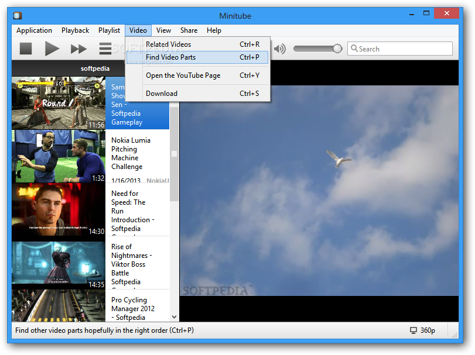
Task: Select the Pro Cycling Manager 2012 thumbnail
Action: 59,305
